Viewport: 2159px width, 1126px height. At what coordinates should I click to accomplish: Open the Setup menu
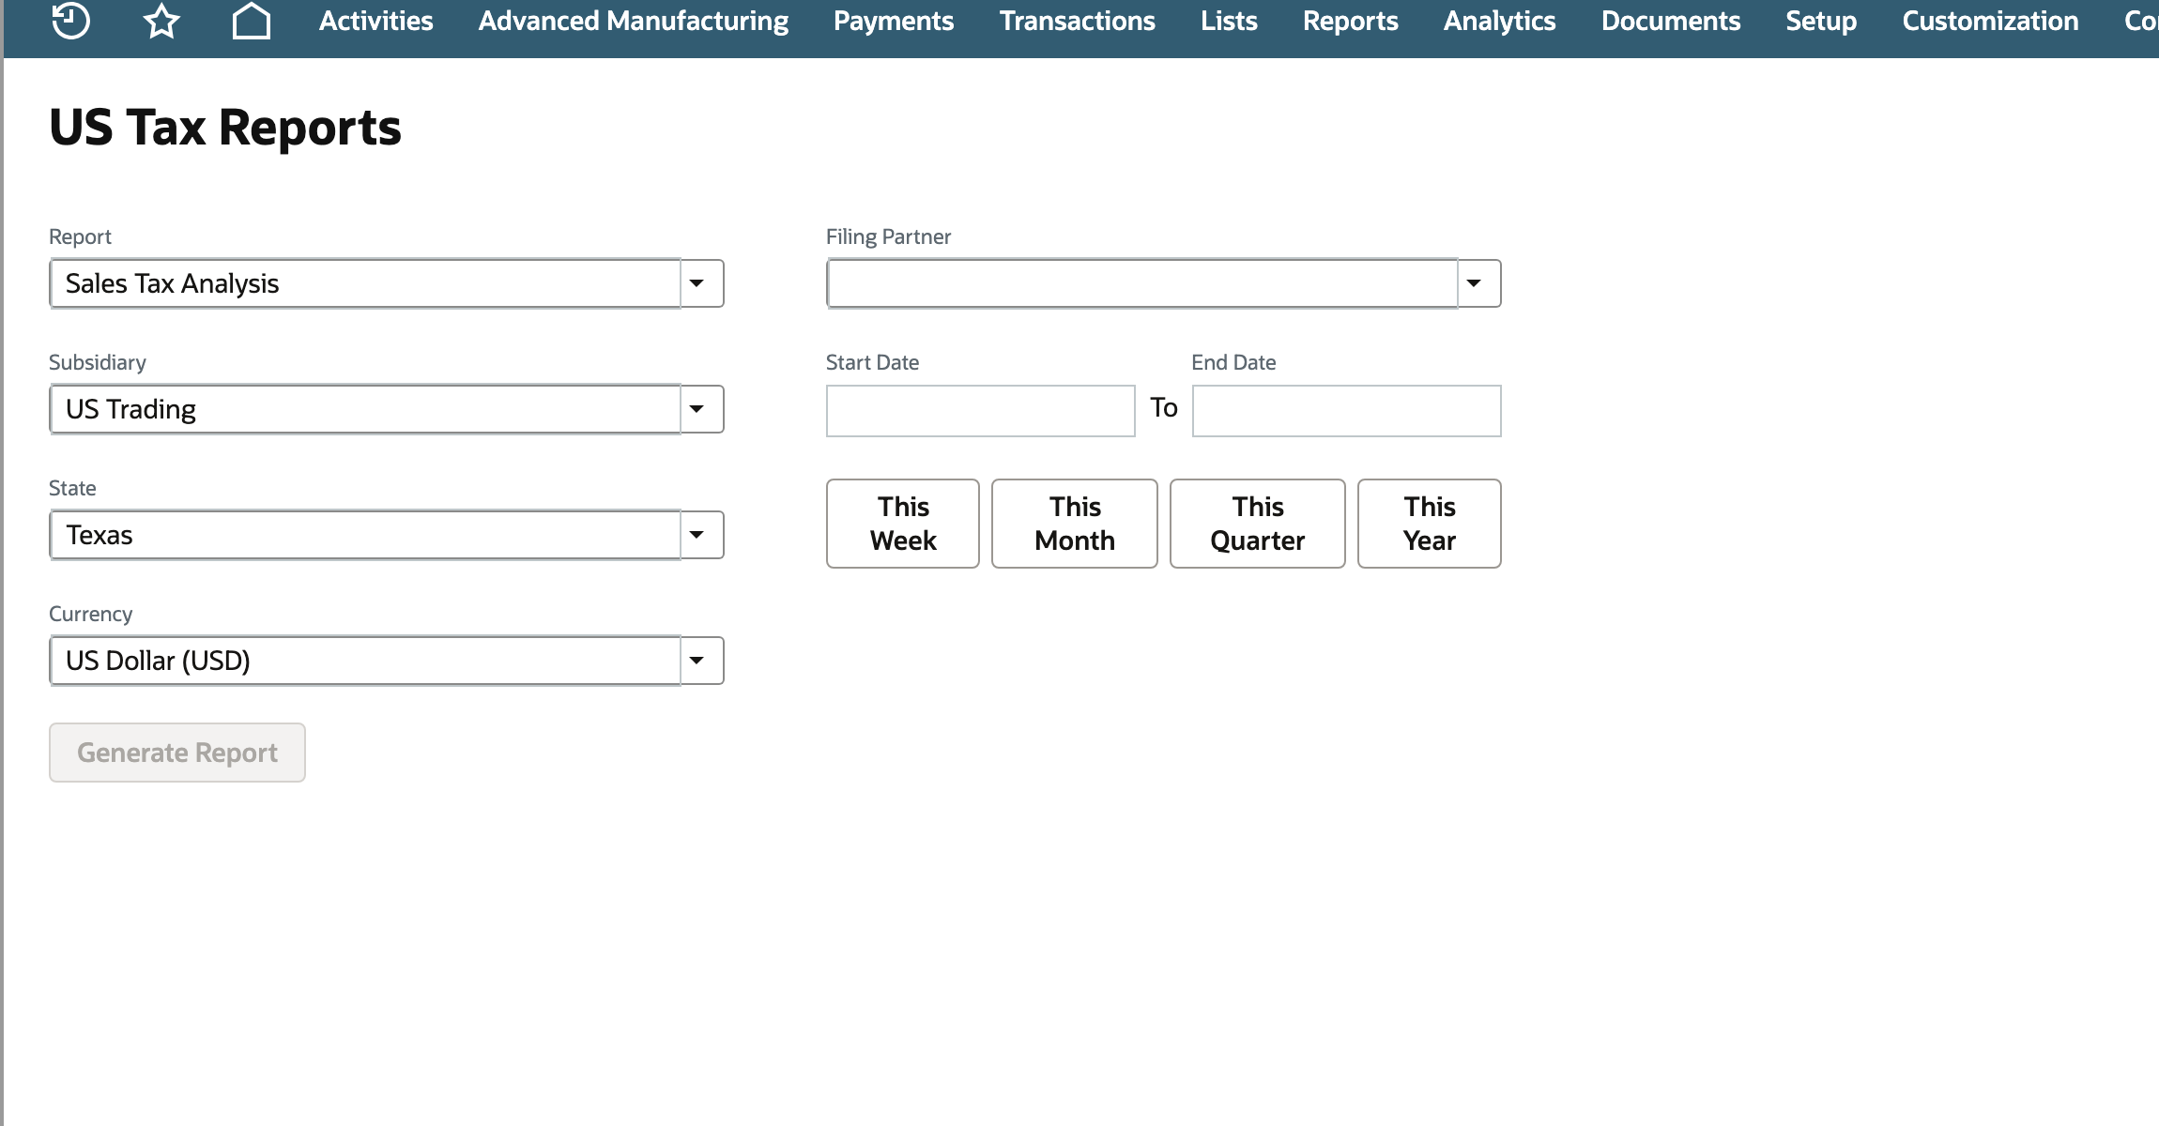(1821, 21)
